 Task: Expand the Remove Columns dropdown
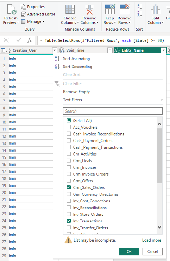pos(97,23)
